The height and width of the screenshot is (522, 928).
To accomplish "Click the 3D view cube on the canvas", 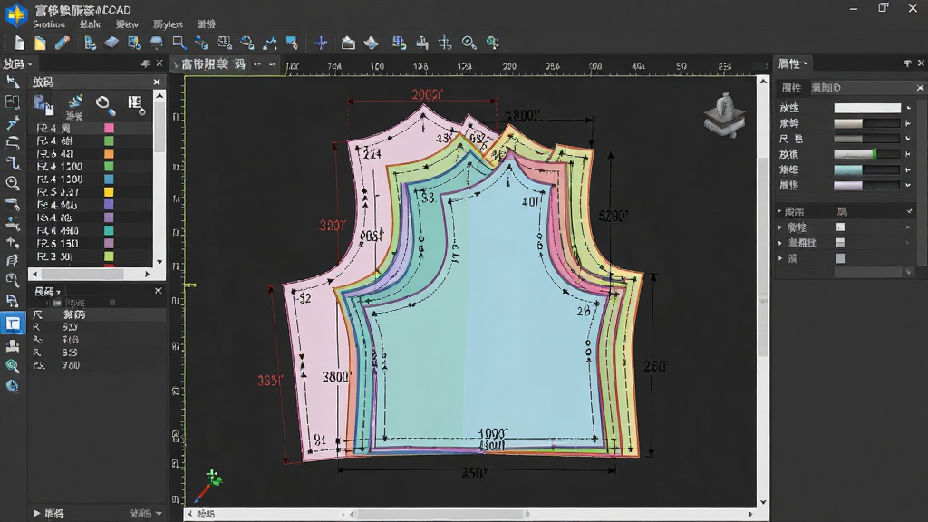I will pos(724,115).
